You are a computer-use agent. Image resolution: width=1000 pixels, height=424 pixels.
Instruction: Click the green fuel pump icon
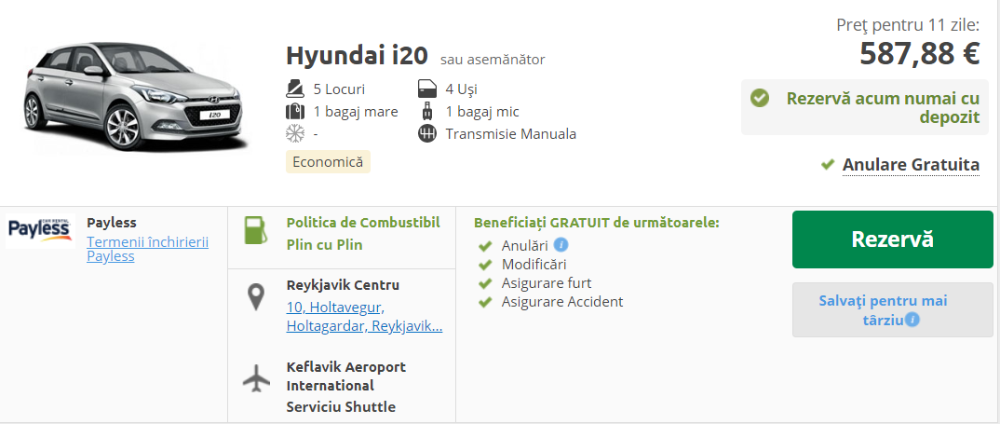coord(255,230)
